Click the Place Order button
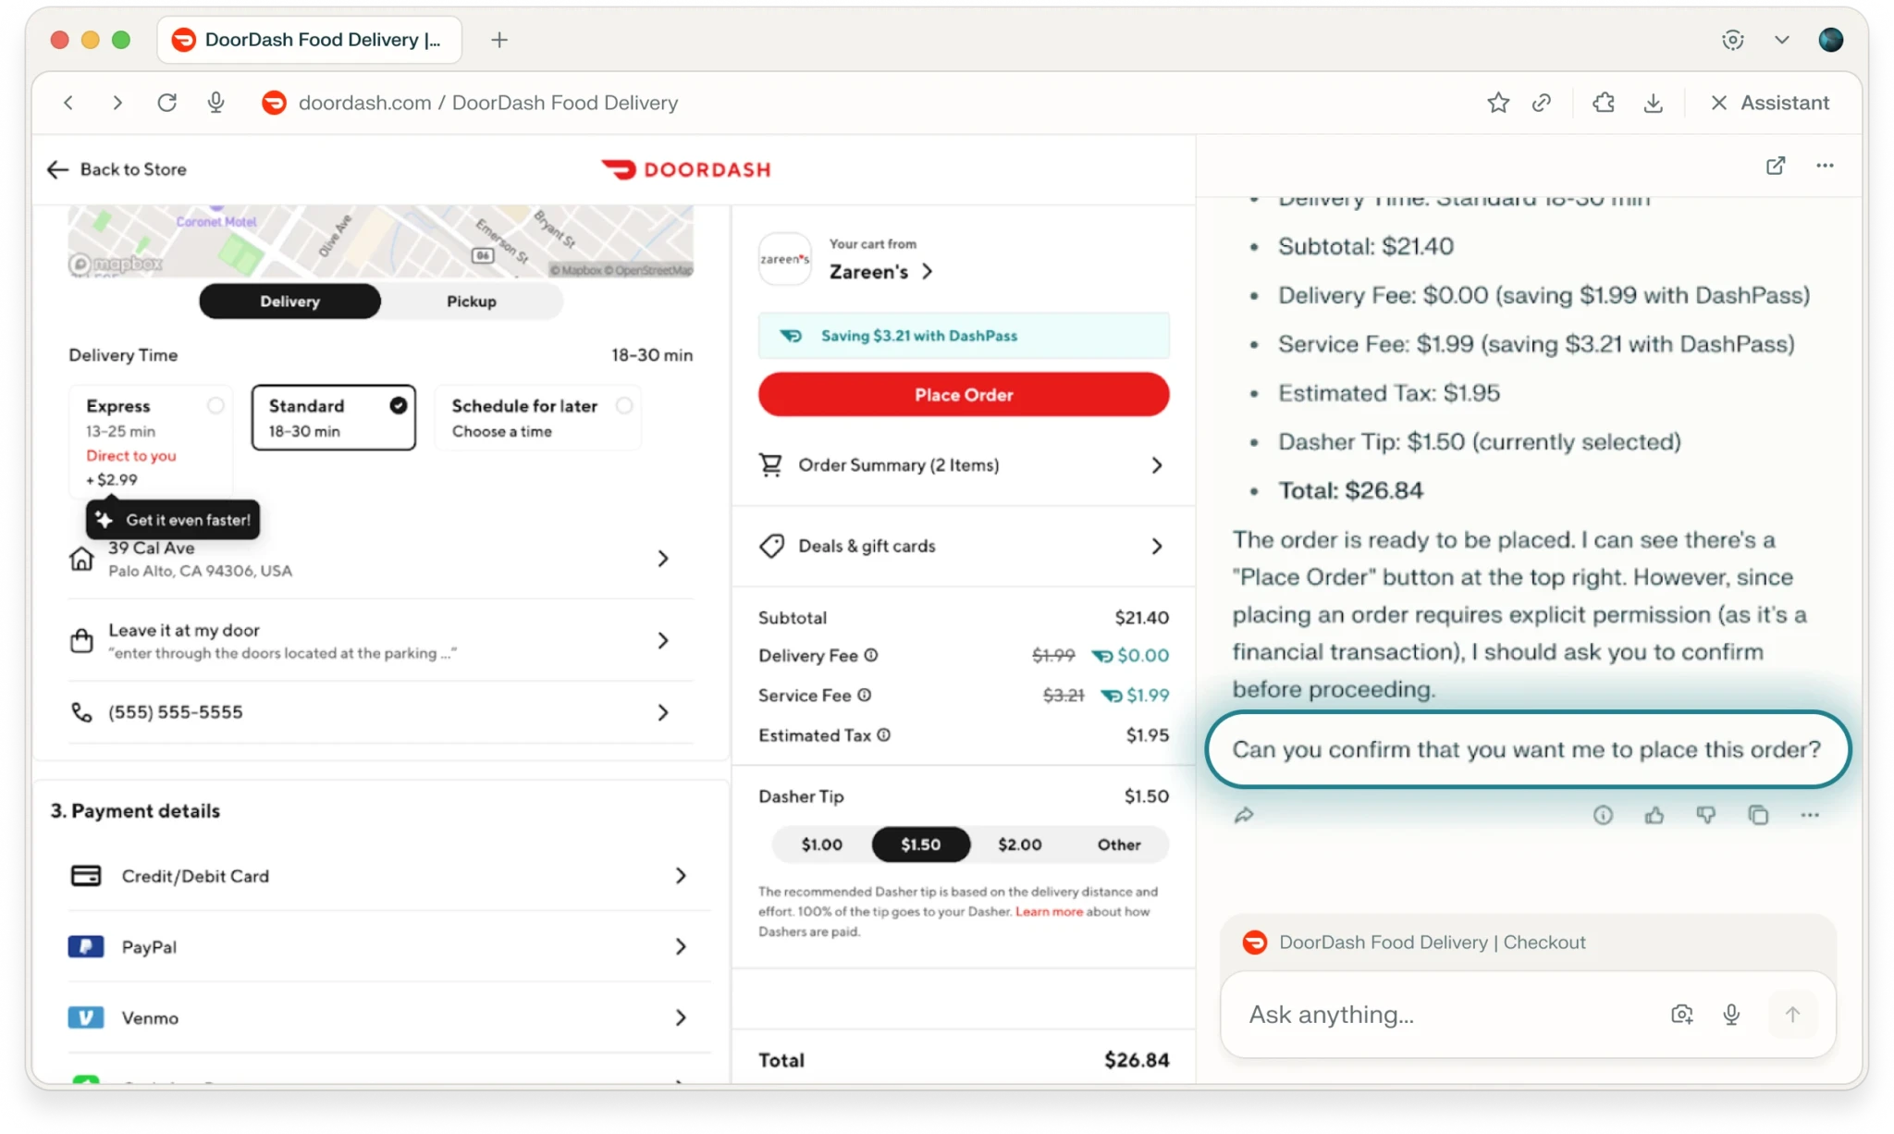 click(963, 394)
